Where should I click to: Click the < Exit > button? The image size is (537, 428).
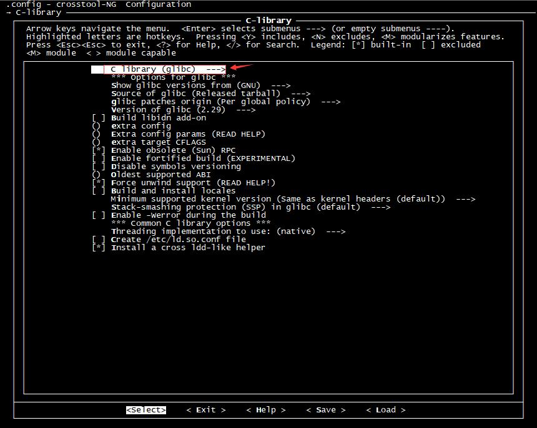coord(206,410)
